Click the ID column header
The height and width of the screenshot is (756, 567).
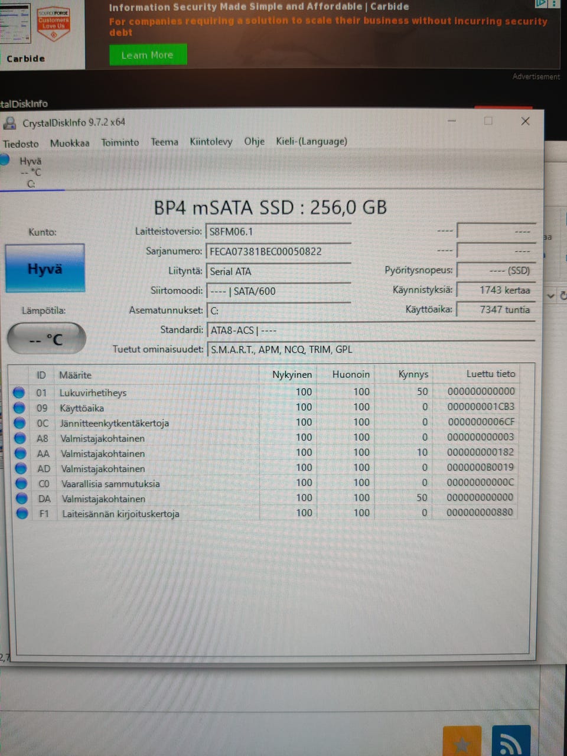(x=41, y=375)
